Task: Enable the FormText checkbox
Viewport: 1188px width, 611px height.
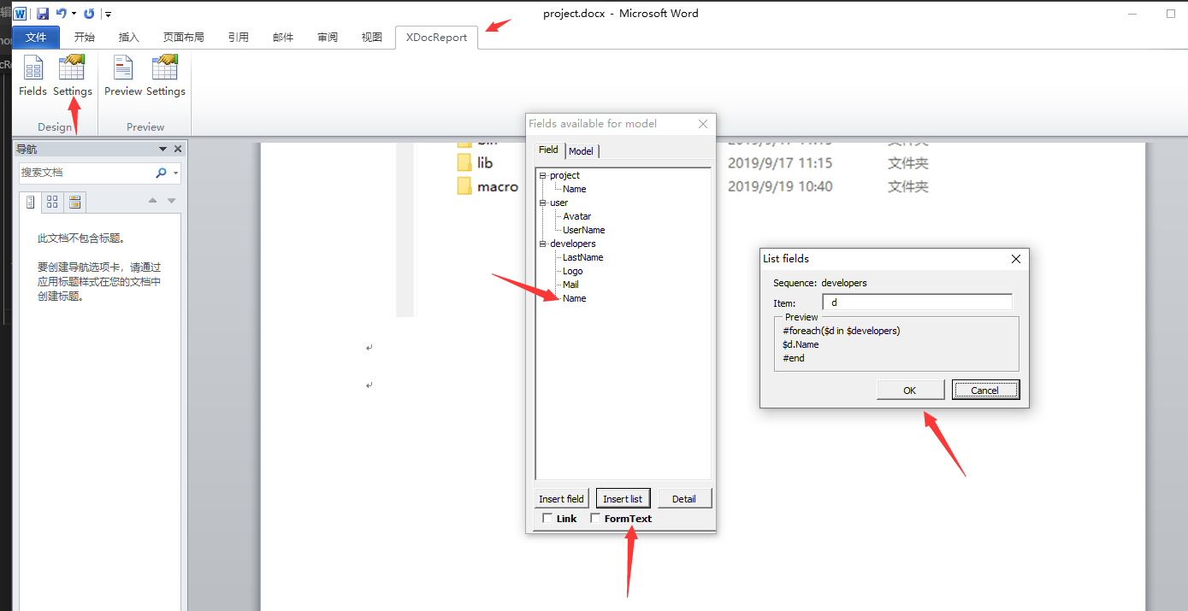Action: [x=595, y=519]
